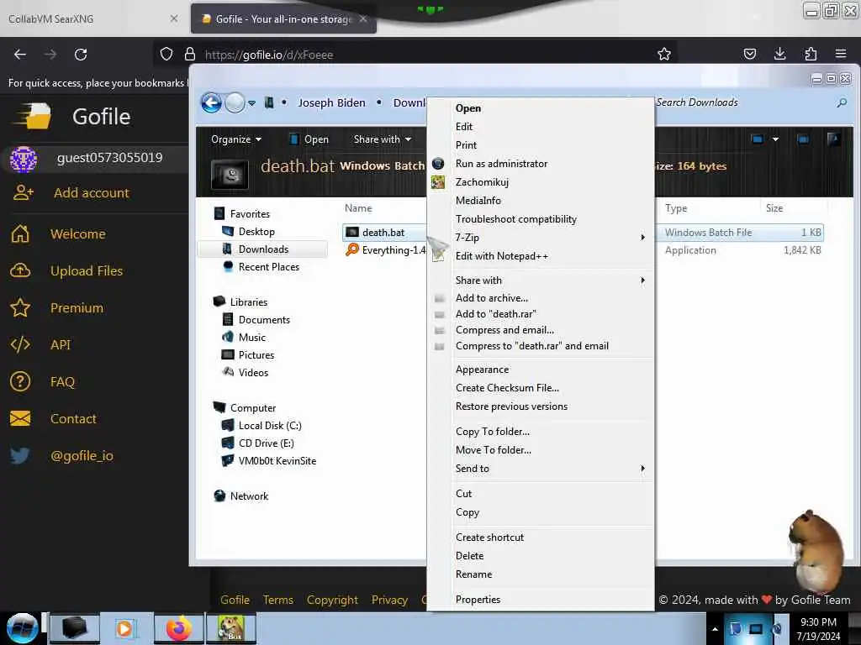Viewport: 861px width, 645px height.
Task: Click the Save to Pocket icon
Action: (x=749, y=54)
